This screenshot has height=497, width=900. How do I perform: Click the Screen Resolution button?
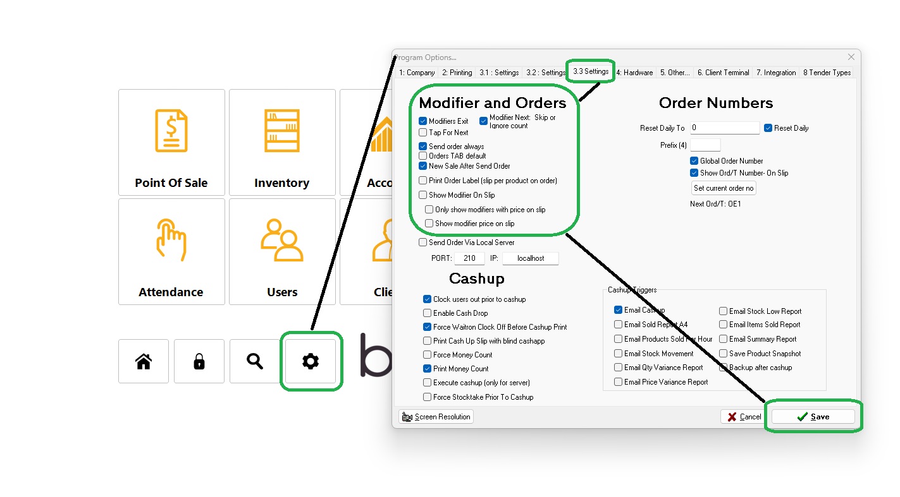click(x=435, y=416)
